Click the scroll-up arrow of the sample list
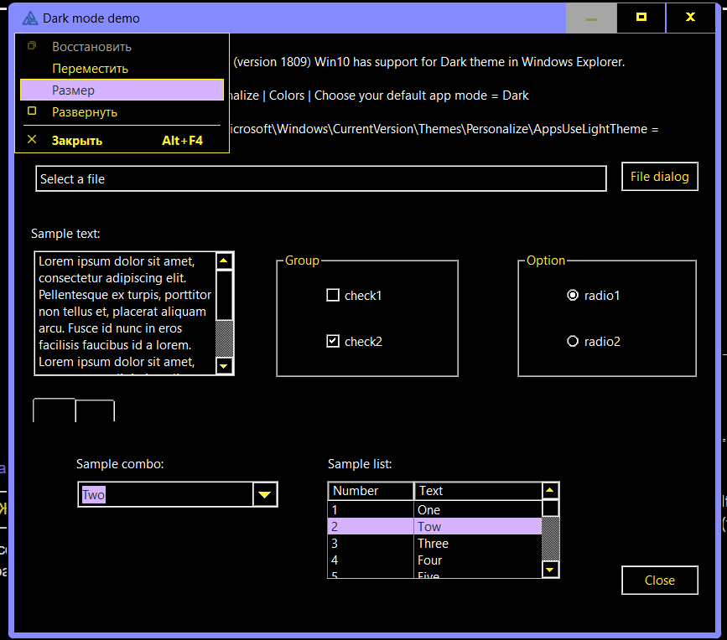727x640 pixels. 550,491
